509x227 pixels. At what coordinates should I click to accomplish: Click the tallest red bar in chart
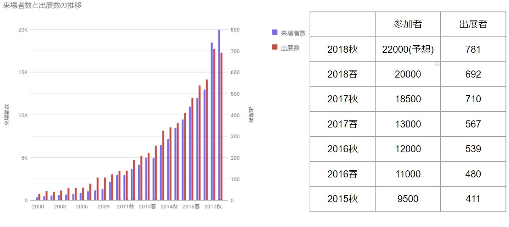pos(214,125)
